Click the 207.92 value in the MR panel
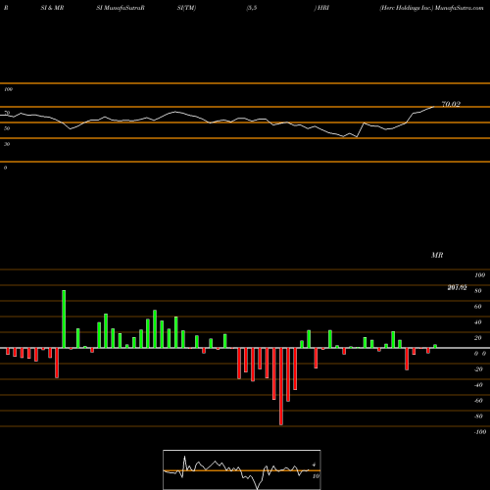490x490 pixels. coord(457,287)
